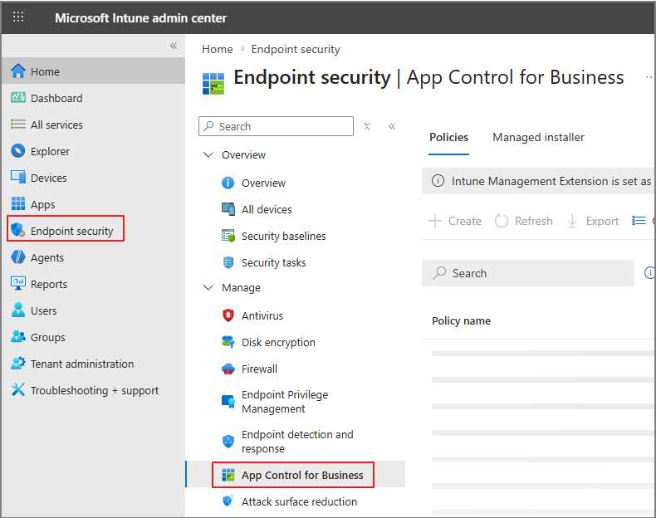Click the Users person icon
The width and height of the screenshot is (656, 518).
coord(18,310)
